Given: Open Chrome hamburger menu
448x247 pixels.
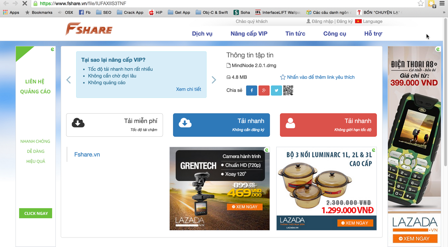Looking at the screenshot, I should tap(442, 3).
